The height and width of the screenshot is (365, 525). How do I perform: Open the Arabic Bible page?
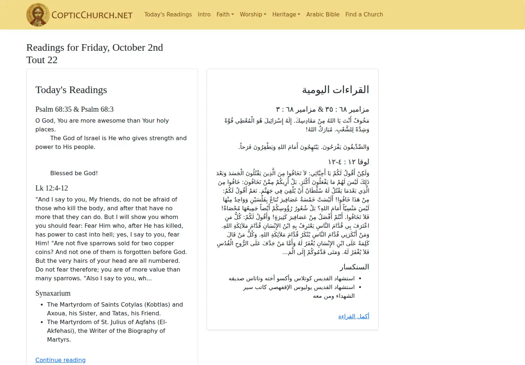pyautogui.click(x=323, y=15)
